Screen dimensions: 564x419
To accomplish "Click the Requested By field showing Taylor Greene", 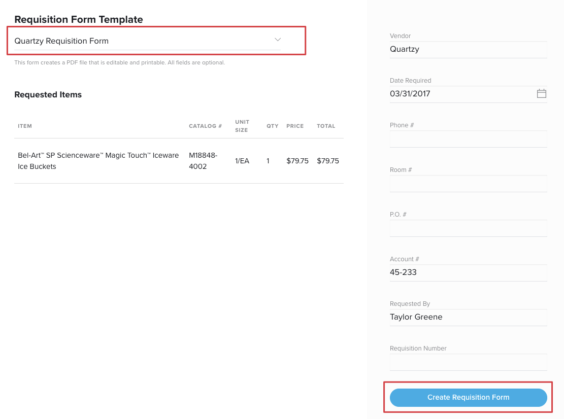I will (x=468, y=317).
